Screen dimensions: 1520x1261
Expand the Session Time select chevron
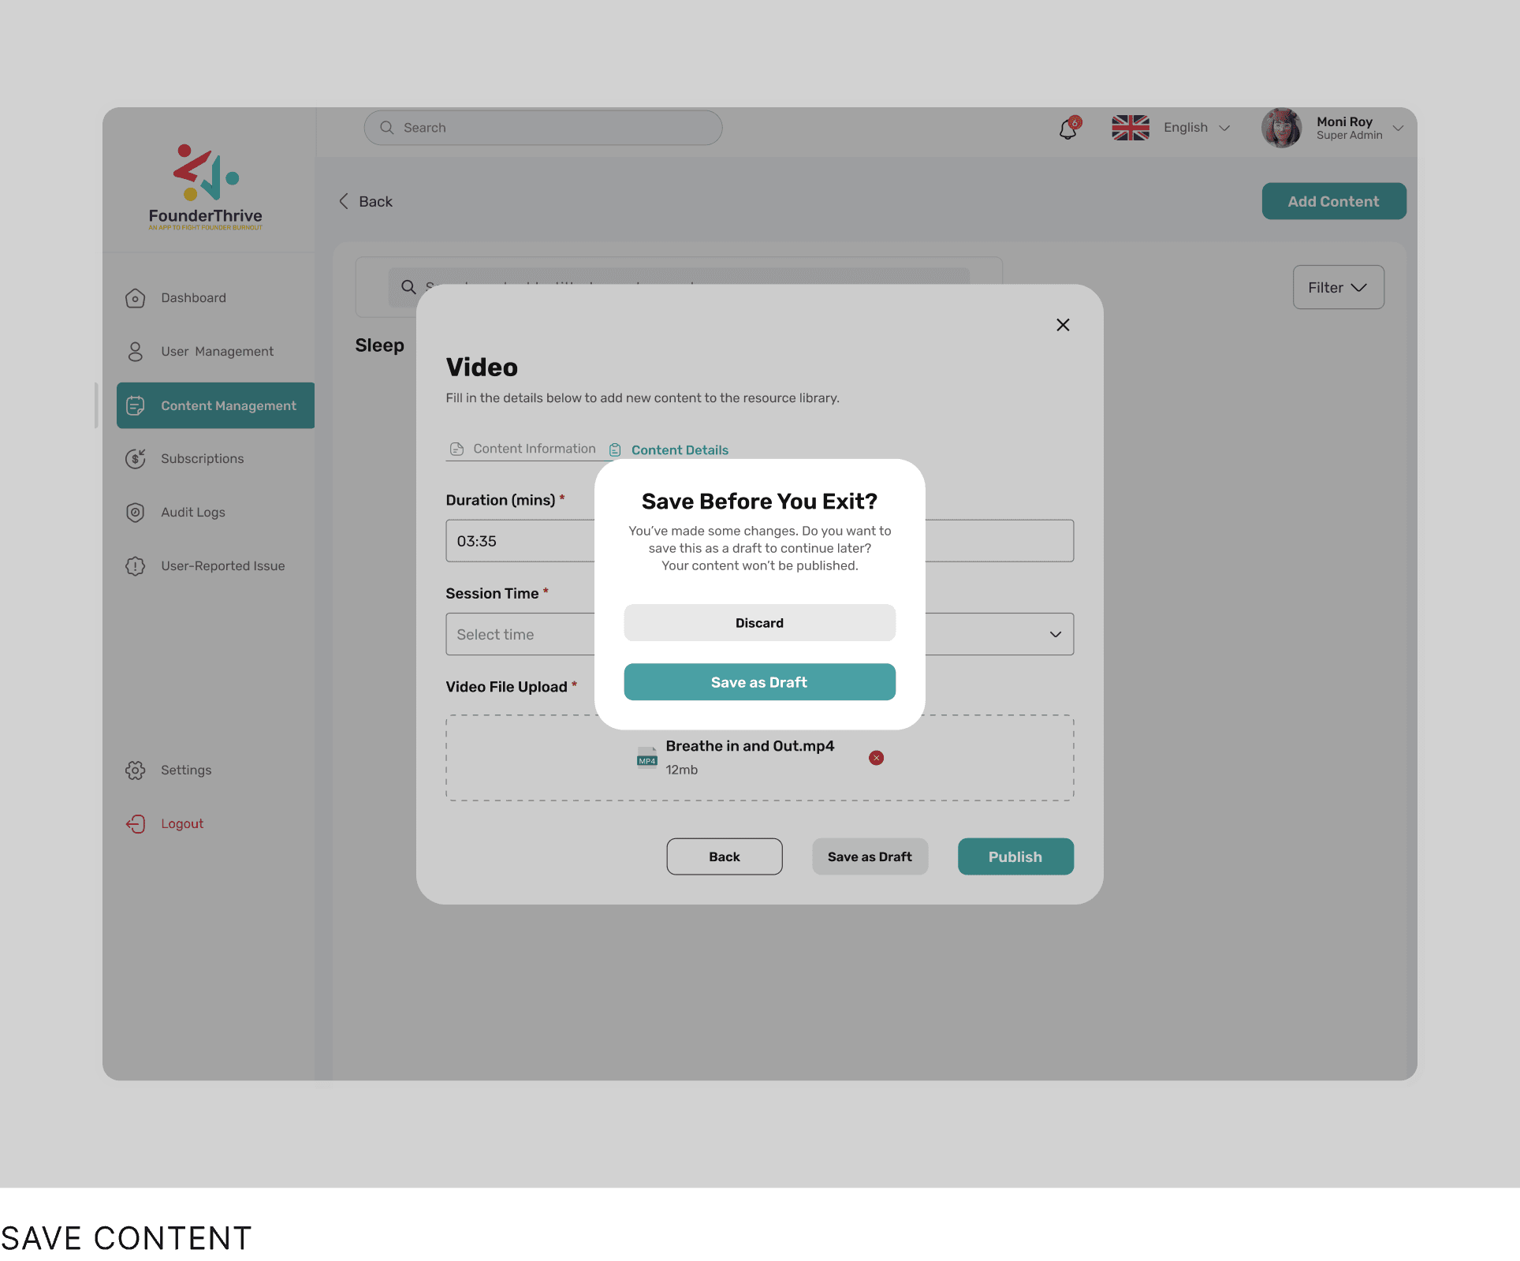point(1055,635)
